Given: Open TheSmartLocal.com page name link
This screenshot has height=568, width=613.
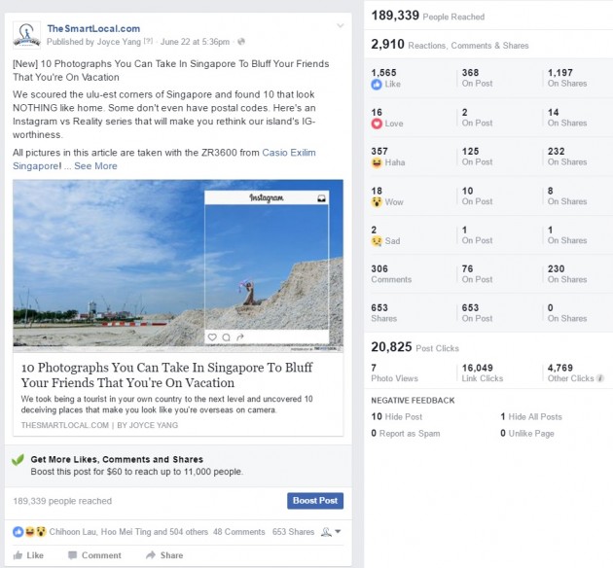Looking at the screenshot, I should (x=93, y=29).
